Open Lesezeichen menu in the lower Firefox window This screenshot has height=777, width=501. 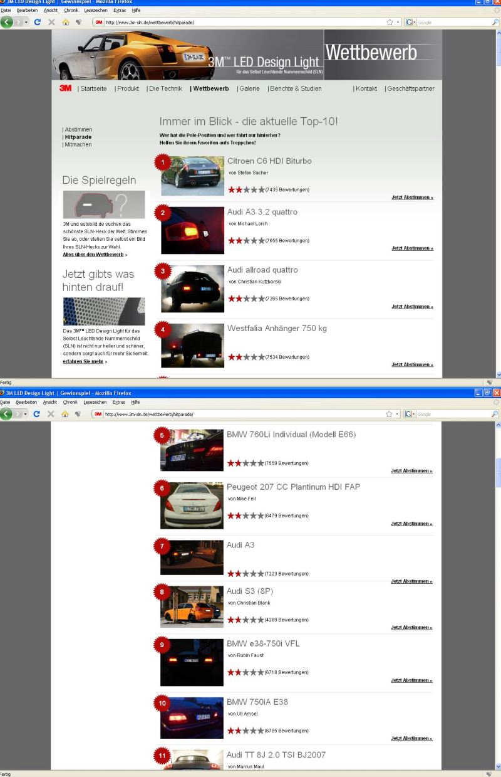tap(96, 402)
